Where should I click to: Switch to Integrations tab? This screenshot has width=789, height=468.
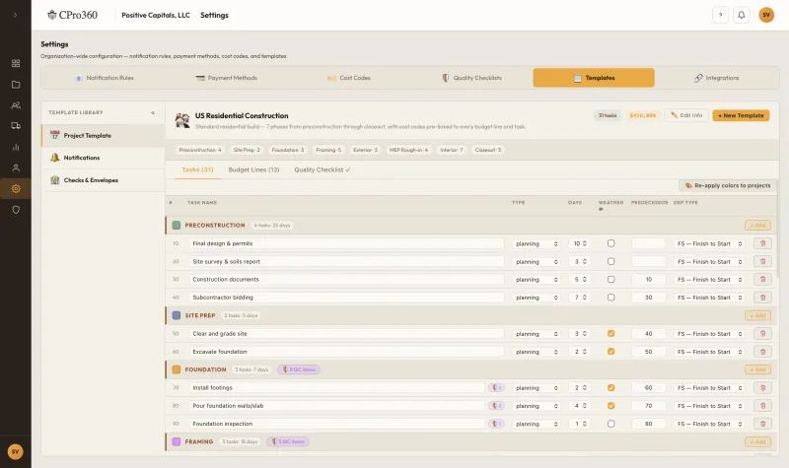click(717, 78)
